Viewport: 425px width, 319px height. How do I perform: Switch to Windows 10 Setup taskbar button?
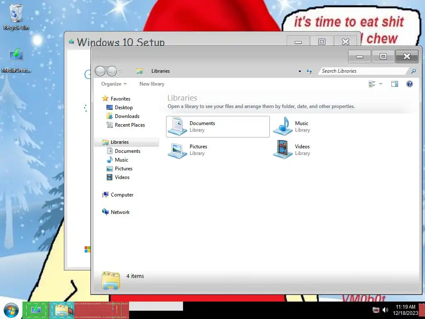point(36,310)
